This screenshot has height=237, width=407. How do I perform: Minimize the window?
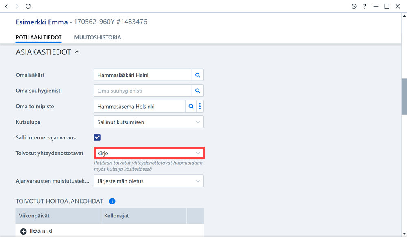click(x=376, y=6)
